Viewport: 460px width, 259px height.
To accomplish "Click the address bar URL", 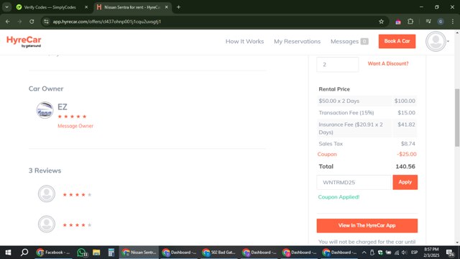I will coord(107,22).
